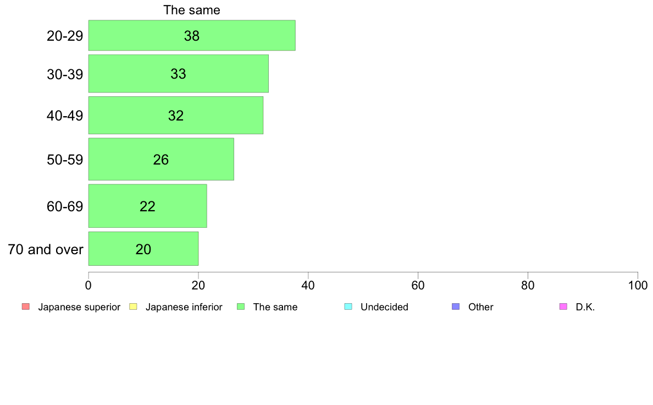This screenshot has height=405, width=653.
Task: Click the 20-29 age group label
Action: pyautogui.click(x=65, y=36)
